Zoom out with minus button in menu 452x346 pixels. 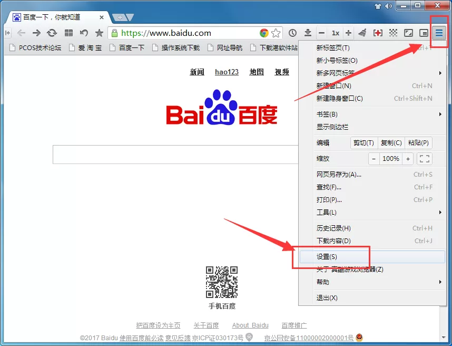point(374,159)
